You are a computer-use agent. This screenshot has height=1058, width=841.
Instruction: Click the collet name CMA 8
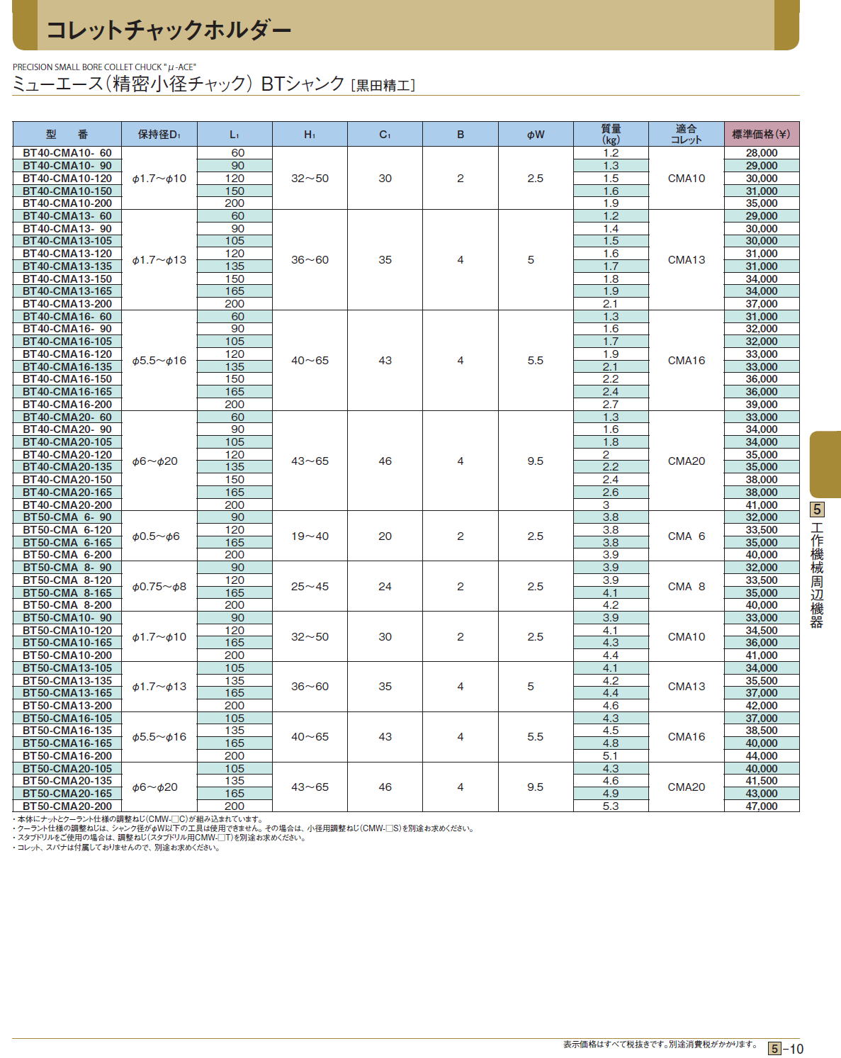(x=687, y=587)
